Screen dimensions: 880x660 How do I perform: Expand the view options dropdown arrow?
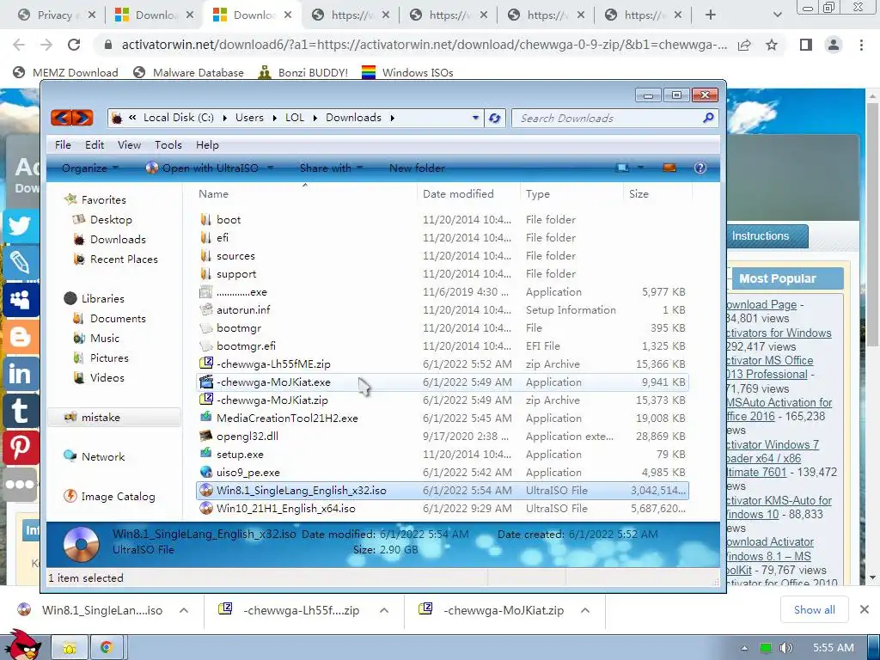[x=639, y=168]
